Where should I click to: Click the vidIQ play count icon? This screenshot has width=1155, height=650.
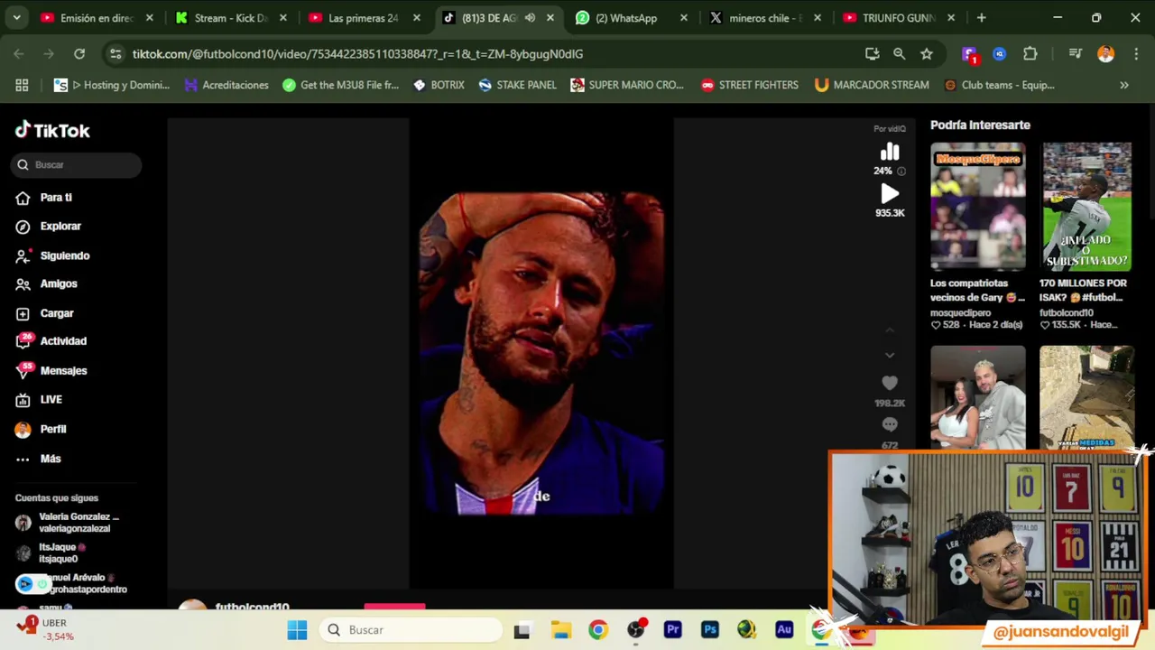tap(890, 193)
